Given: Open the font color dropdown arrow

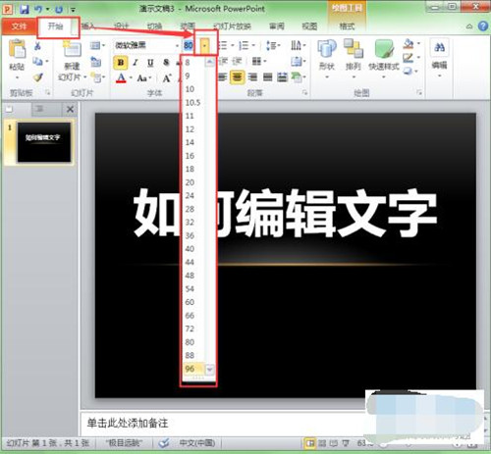Looking at the screenshot, I should [x=131, y=78].
